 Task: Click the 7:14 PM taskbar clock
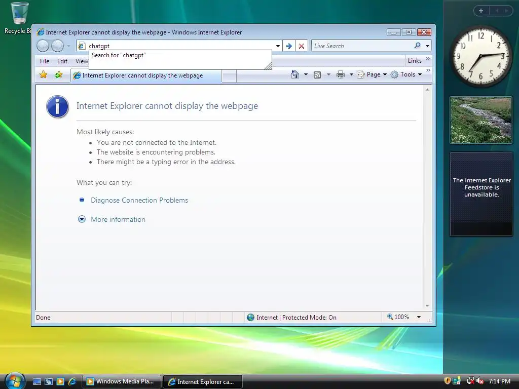click(499, 381)
